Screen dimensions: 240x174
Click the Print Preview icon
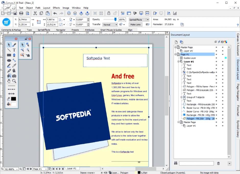(x=27, y=13)
